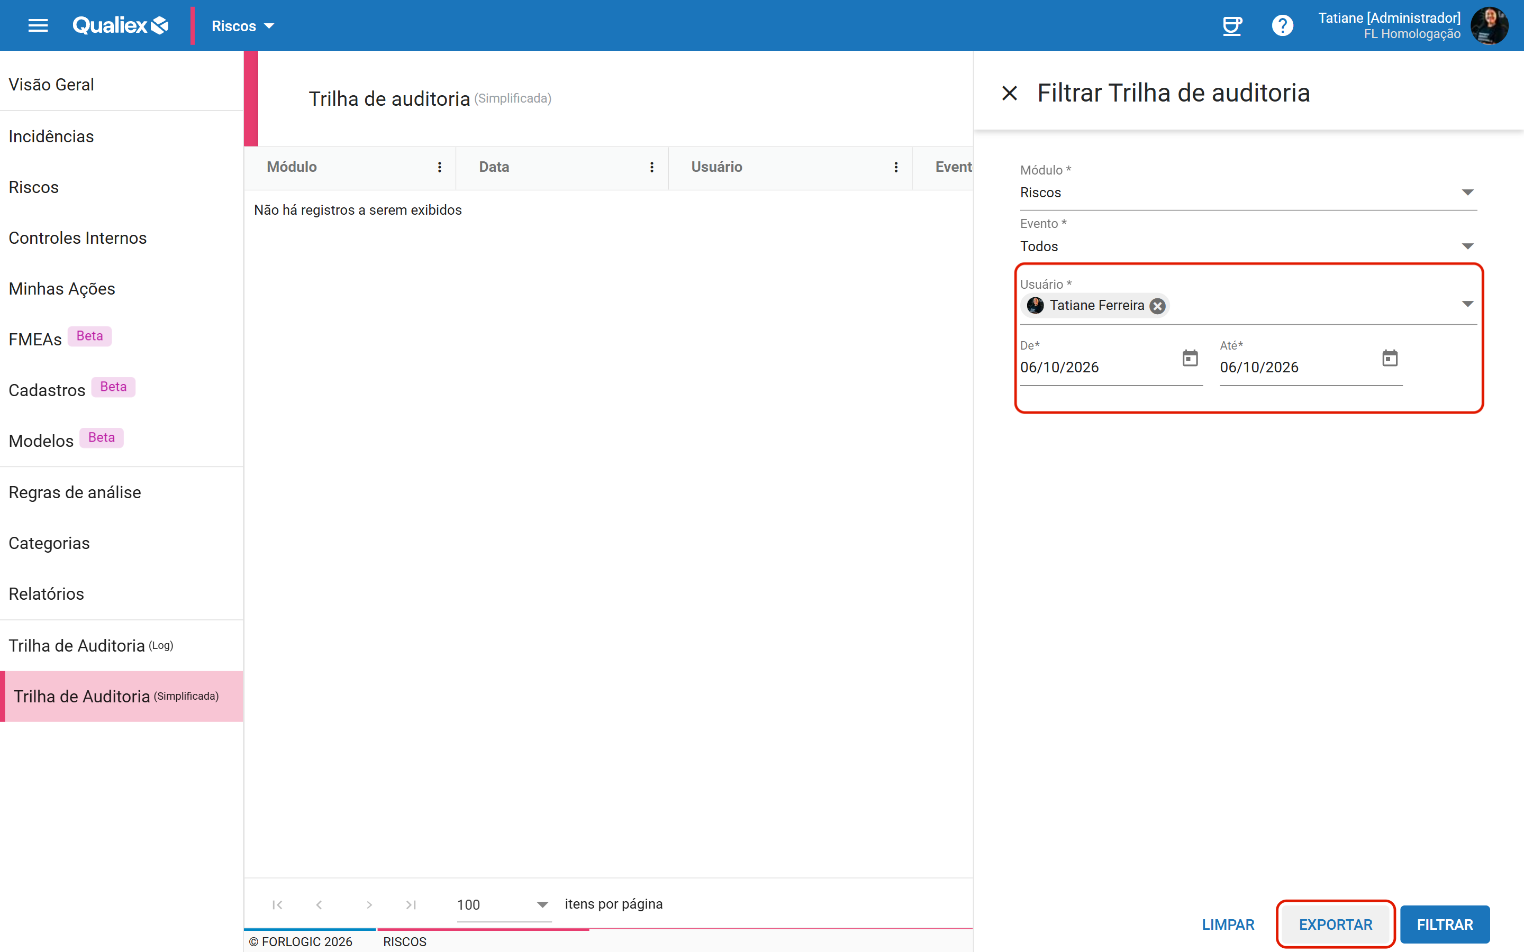Open the coffee cup news icon
This screenshot has height=952, width=1524.
click(x=1231, y=26)
